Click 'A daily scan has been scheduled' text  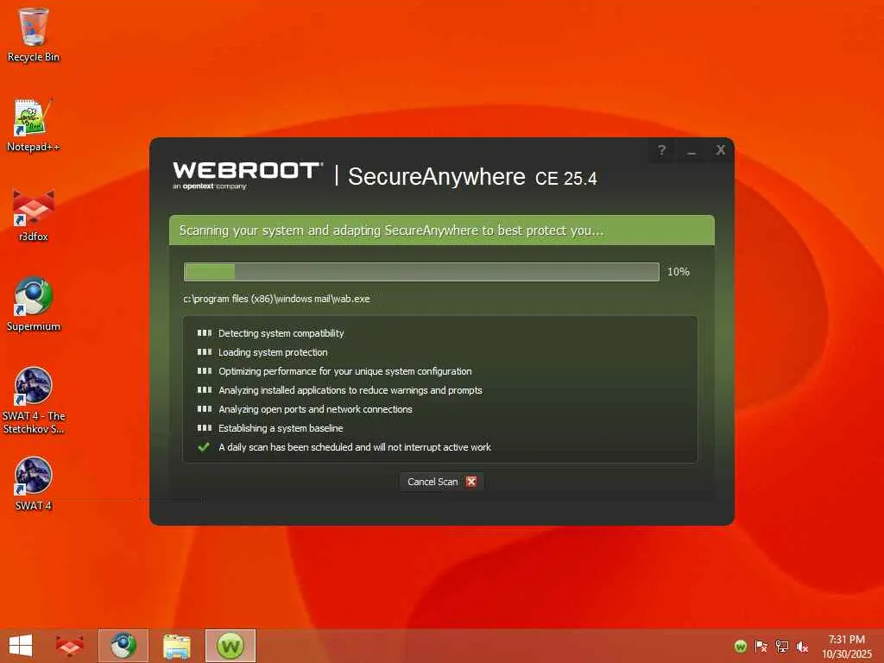[x=355, y=447]
